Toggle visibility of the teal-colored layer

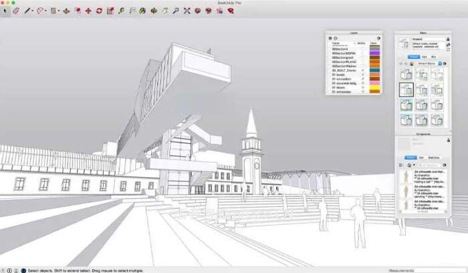(362, 70)
